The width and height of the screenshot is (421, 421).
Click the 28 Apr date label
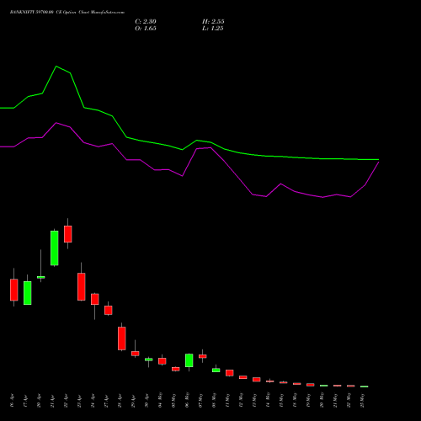pyautogui.click(x=120, y=401)
